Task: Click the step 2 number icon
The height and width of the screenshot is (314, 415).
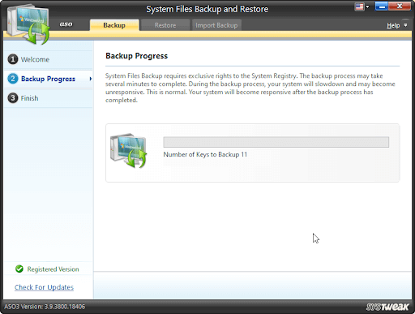Action: (13, 79)
